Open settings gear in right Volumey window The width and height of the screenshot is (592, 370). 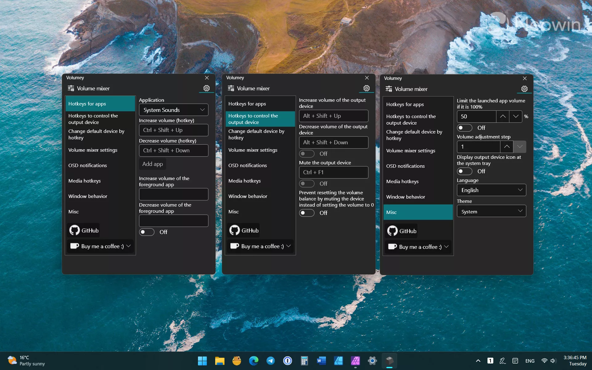pyautogui.click(x=524, y=89)
